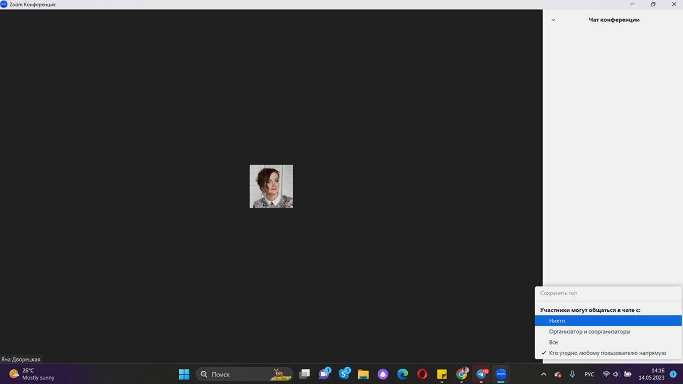Launch Microsoft Edge from taskbar
683x384 pixels.
(x=402, y=374)
